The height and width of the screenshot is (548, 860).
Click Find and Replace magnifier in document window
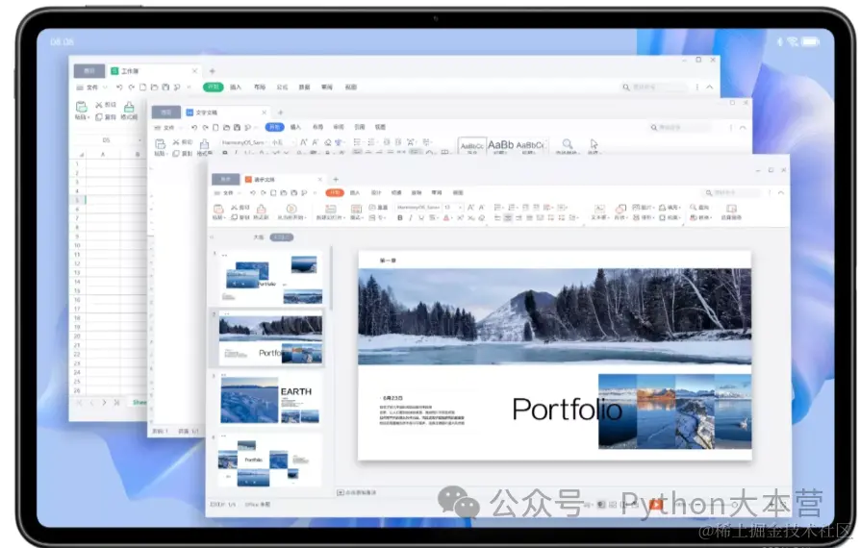pyautogui.click(x=568, y=144)
